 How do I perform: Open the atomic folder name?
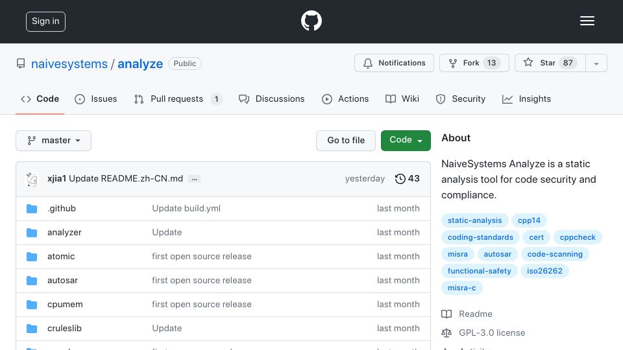pos(61,257)
